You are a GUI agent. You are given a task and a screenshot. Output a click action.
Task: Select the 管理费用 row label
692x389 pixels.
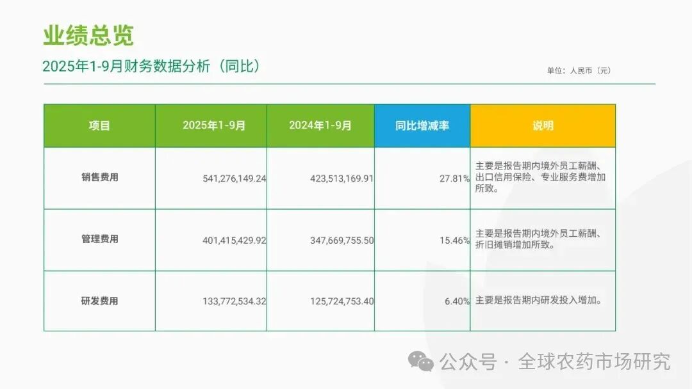coord(100,239)
